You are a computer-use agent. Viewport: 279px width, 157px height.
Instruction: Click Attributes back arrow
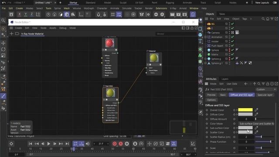[246, 84]
